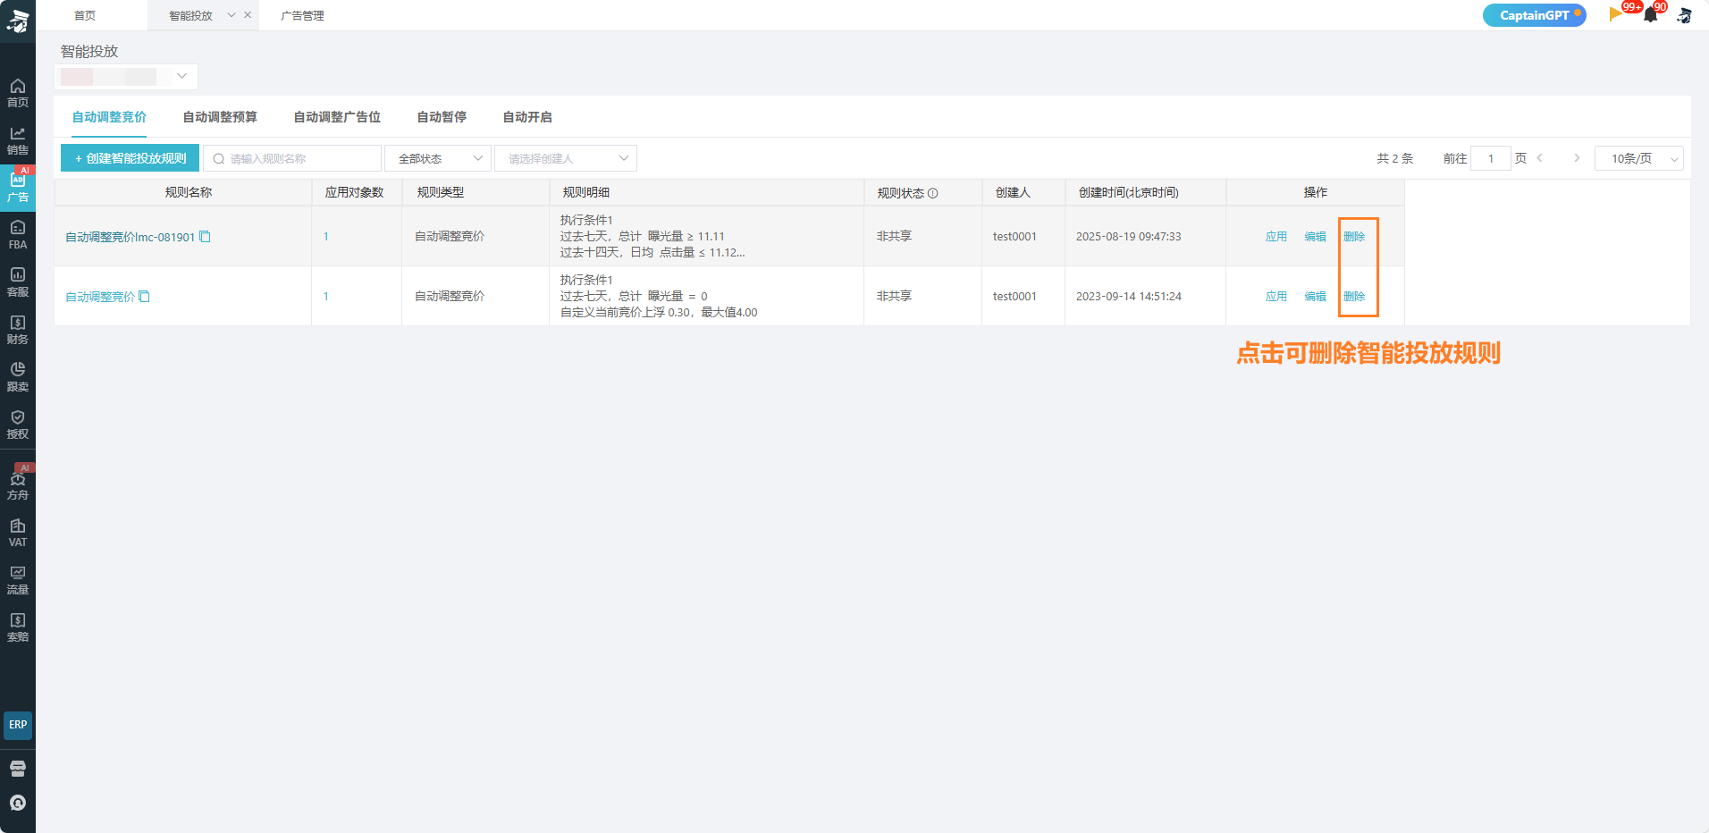Close the 智能投放 page tab

(248, 15)
